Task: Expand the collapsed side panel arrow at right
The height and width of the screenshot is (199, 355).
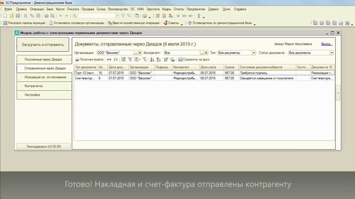Action: pyautogui.click(x=338, y=93)
